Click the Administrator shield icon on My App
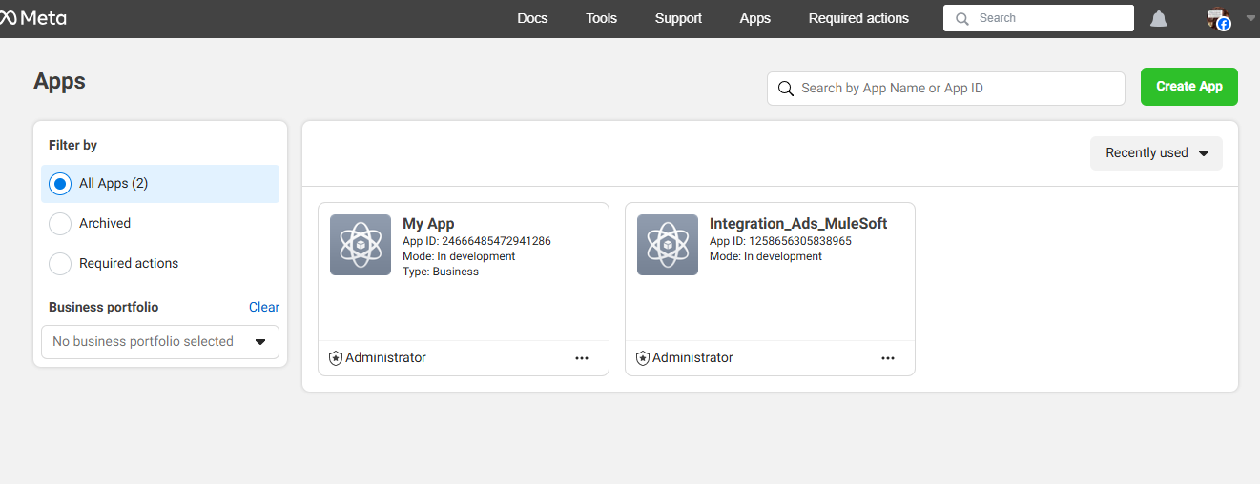 click(x=336, y=358)
